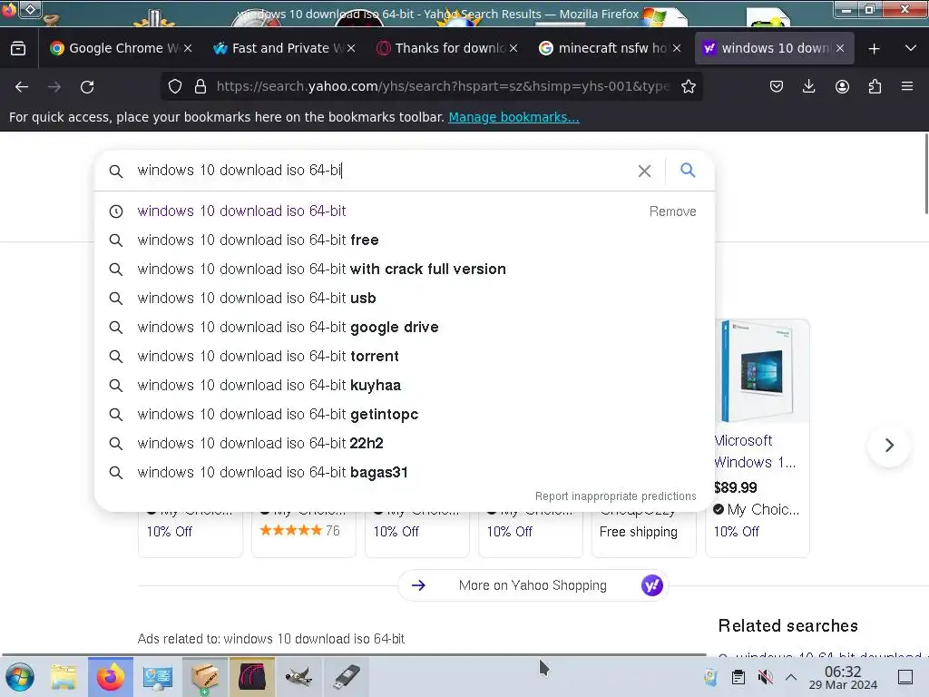929x697 pixels.
Task: Open Firefox View recent browsing icon
Action: [18, 48]
